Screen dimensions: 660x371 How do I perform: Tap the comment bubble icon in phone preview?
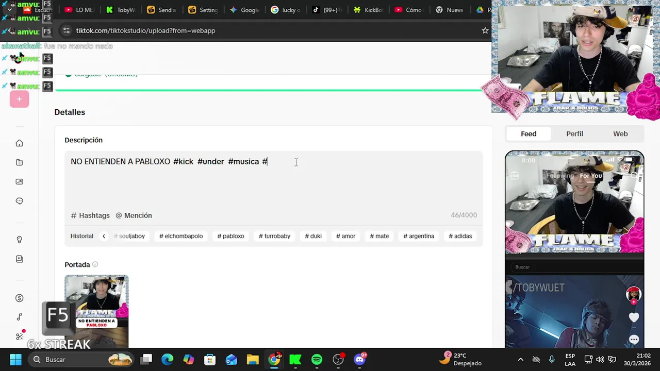(634, 340)
